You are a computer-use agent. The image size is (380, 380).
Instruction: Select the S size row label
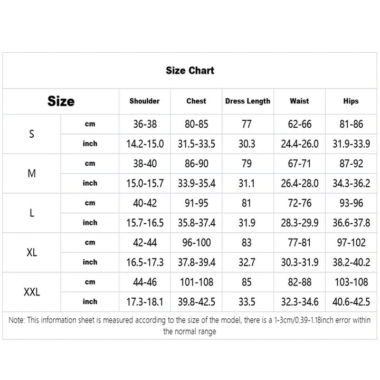(x=32, y=134)
